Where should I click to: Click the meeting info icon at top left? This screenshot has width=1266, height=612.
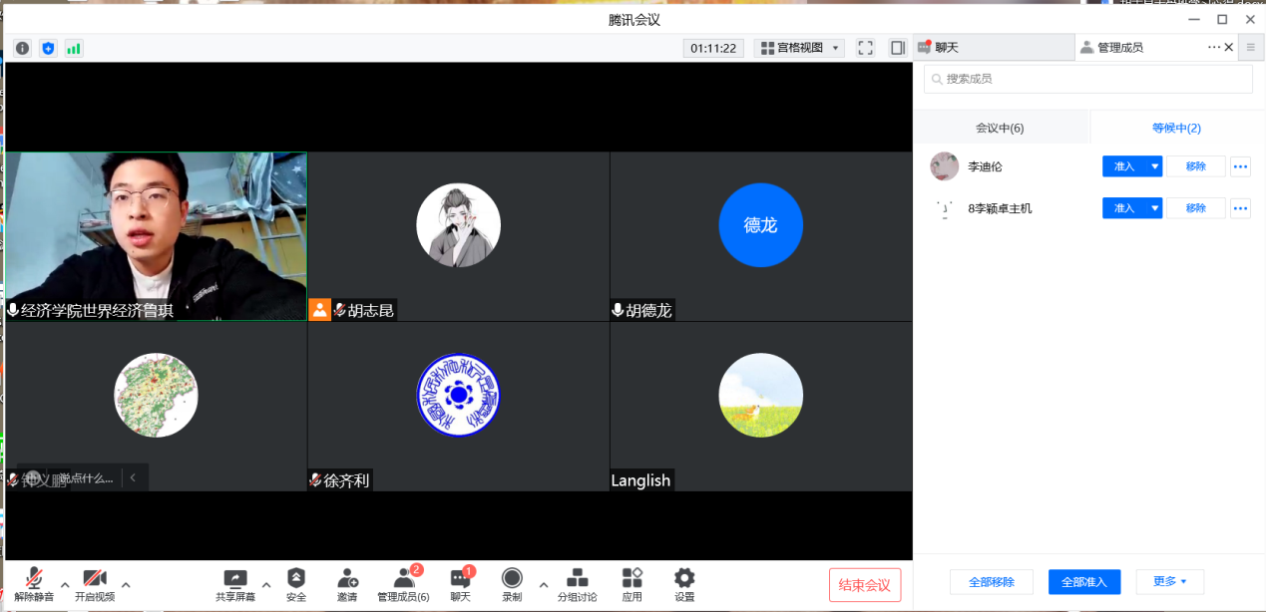tap(22, 48)
